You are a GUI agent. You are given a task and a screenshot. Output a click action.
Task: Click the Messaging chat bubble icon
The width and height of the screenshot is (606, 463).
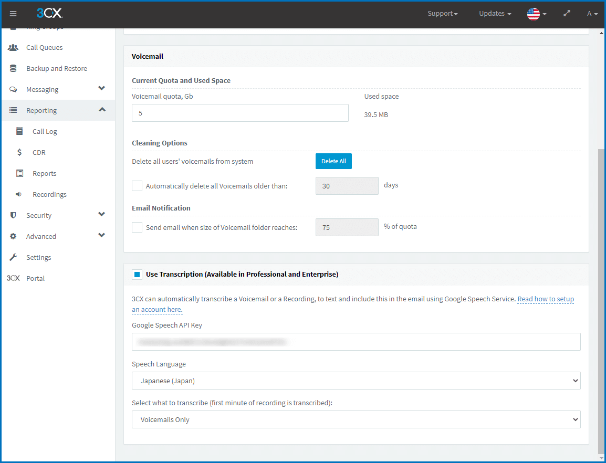(13, 89)
